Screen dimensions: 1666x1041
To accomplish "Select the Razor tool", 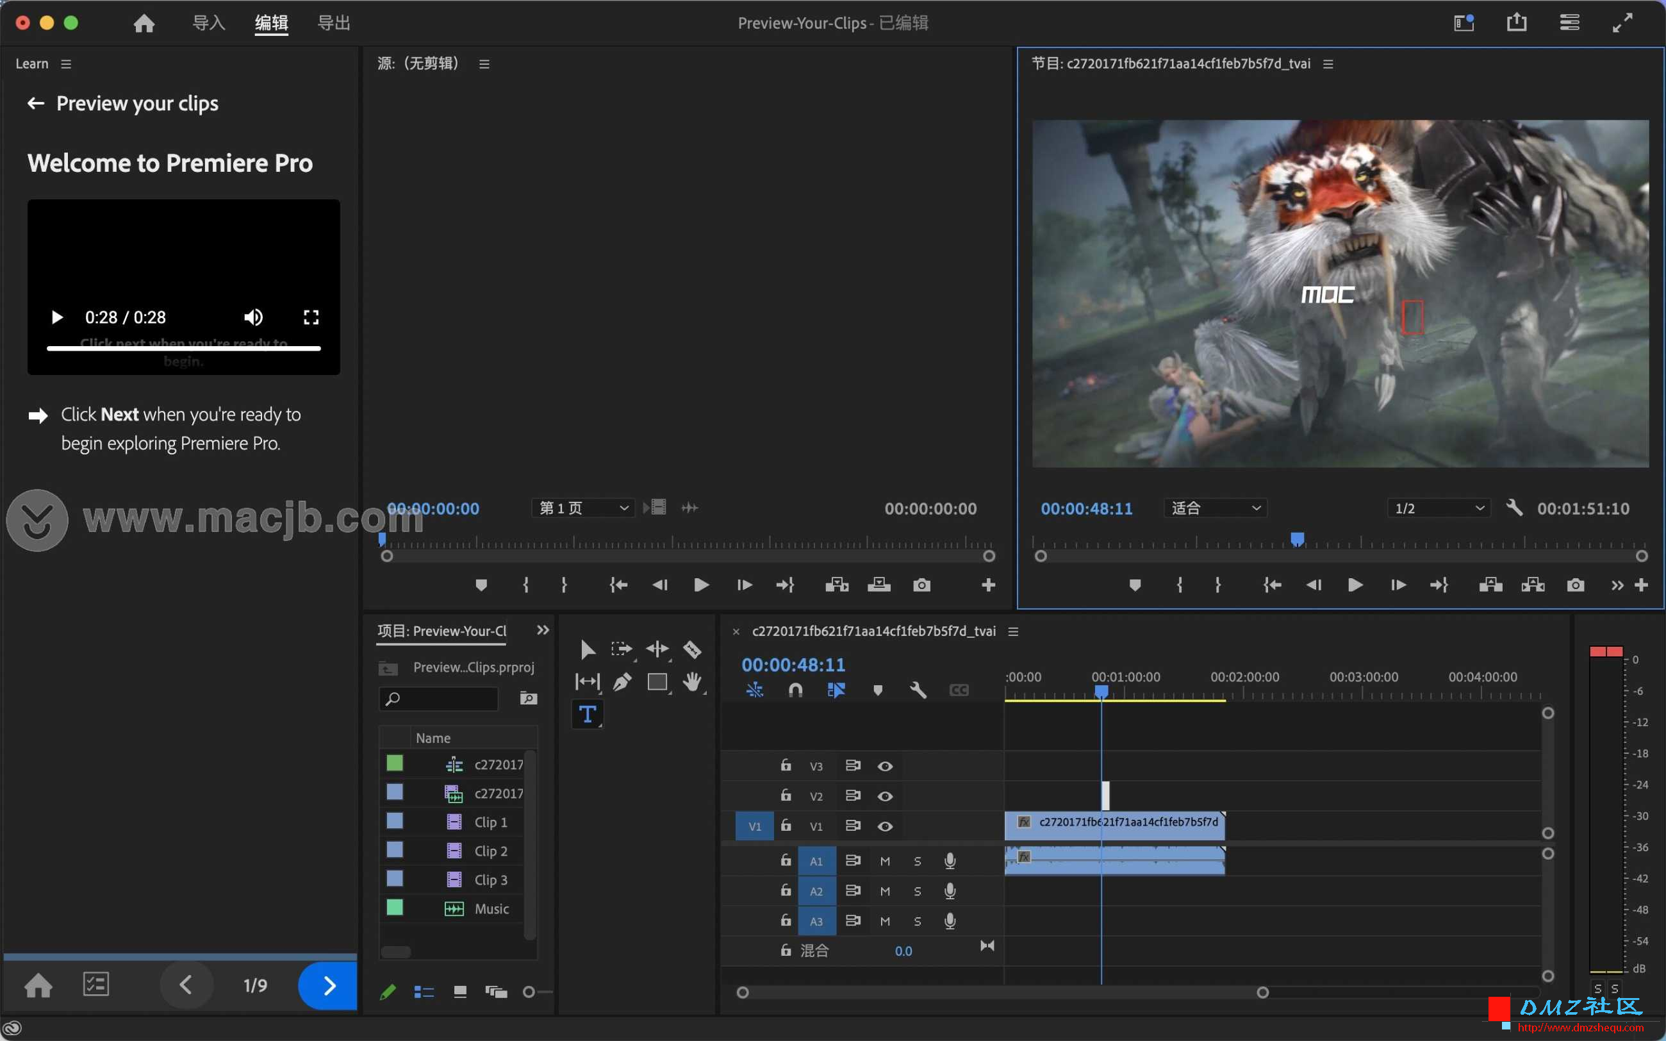I will click(x=692, y=649).
